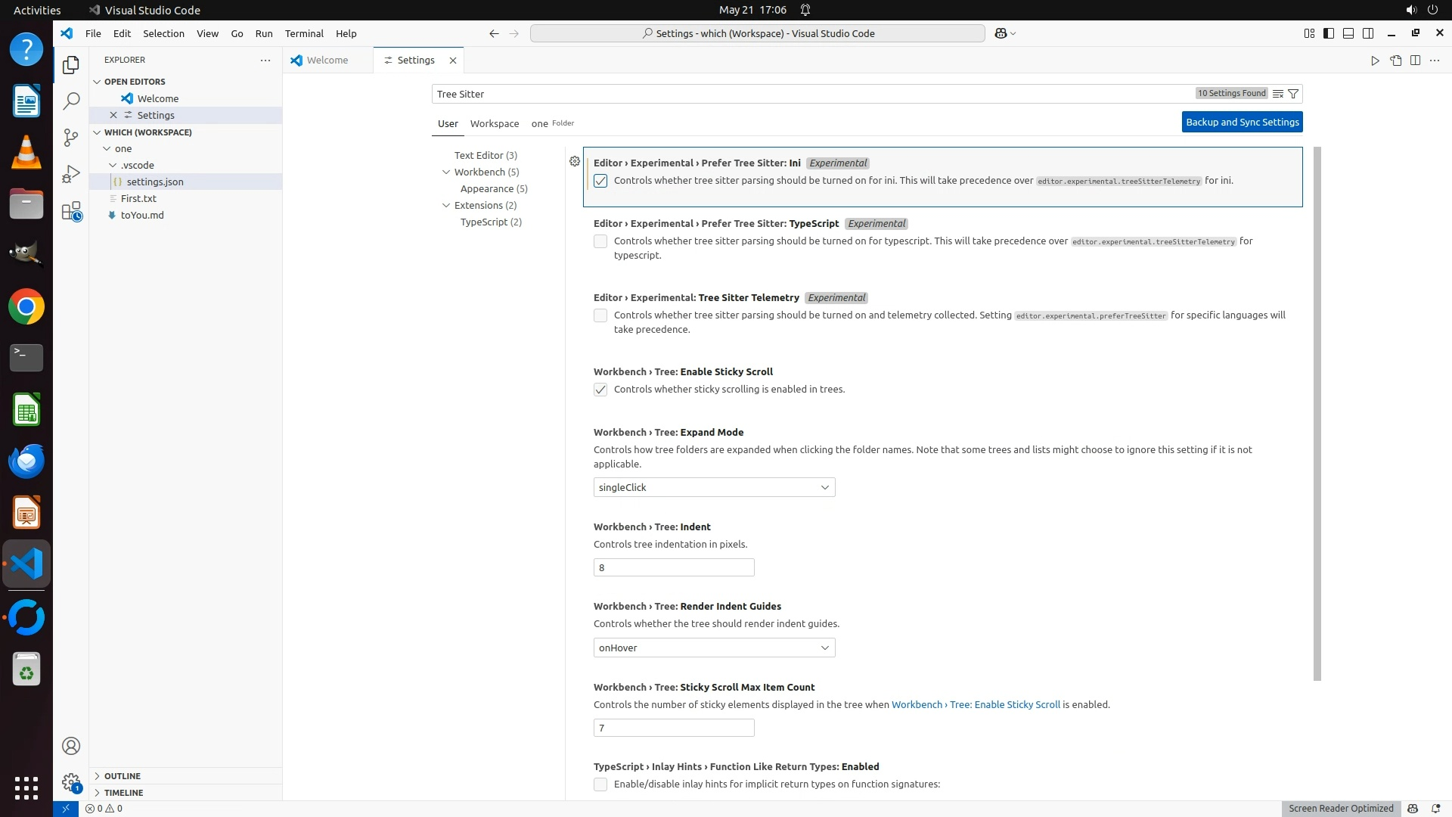Clear settings search input icon

click(x=1277, y=94)
